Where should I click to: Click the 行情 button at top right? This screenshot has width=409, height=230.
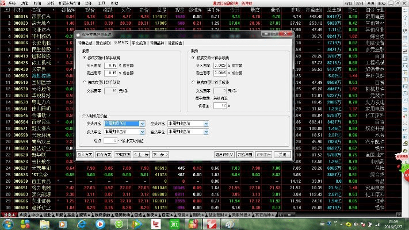pyautogui.click(x=349, y=3)
